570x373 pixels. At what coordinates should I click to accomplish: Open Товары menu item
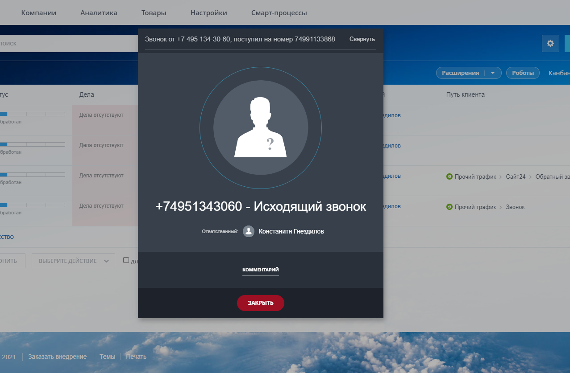coord(154,13)
